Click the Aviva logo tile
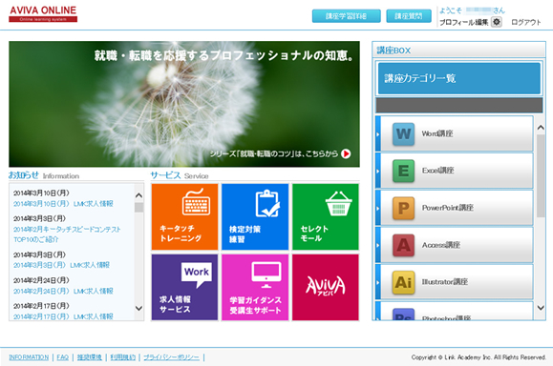The image size is (553, 366). point(325,287)
